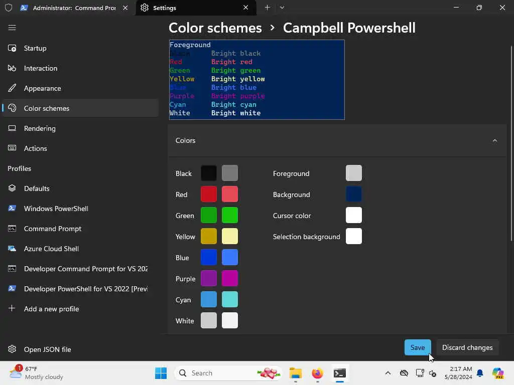
Task: Click the color scheme preview pane
Action: (x=256, y=80)
